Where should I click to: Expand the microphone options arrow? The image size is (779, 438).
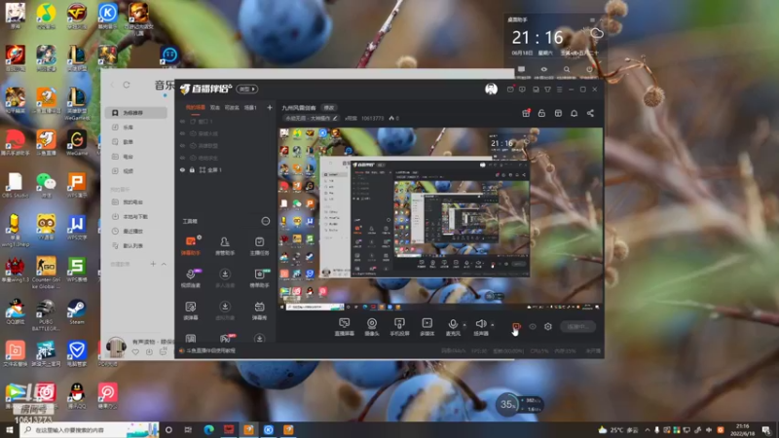(x=464, y=325)
